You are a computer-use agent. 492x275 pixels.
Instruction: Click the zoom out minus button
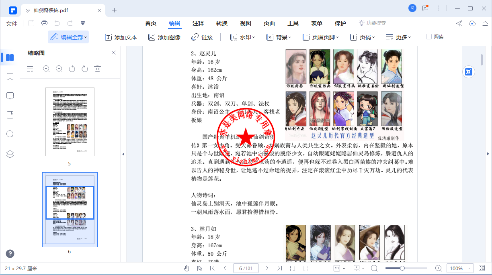(x=374, y=268)
